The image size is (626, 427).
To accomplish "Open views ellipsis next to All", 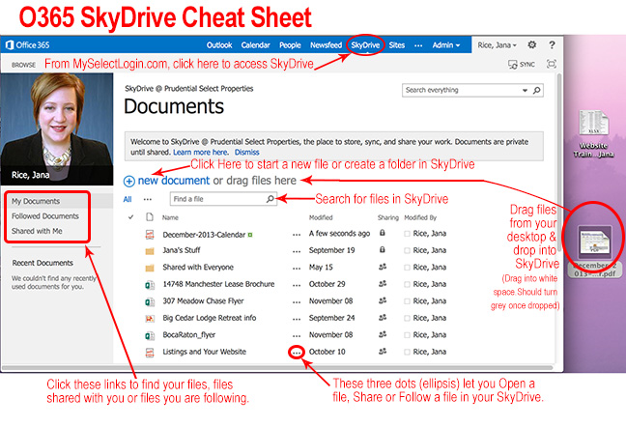I will click(147, 199).
